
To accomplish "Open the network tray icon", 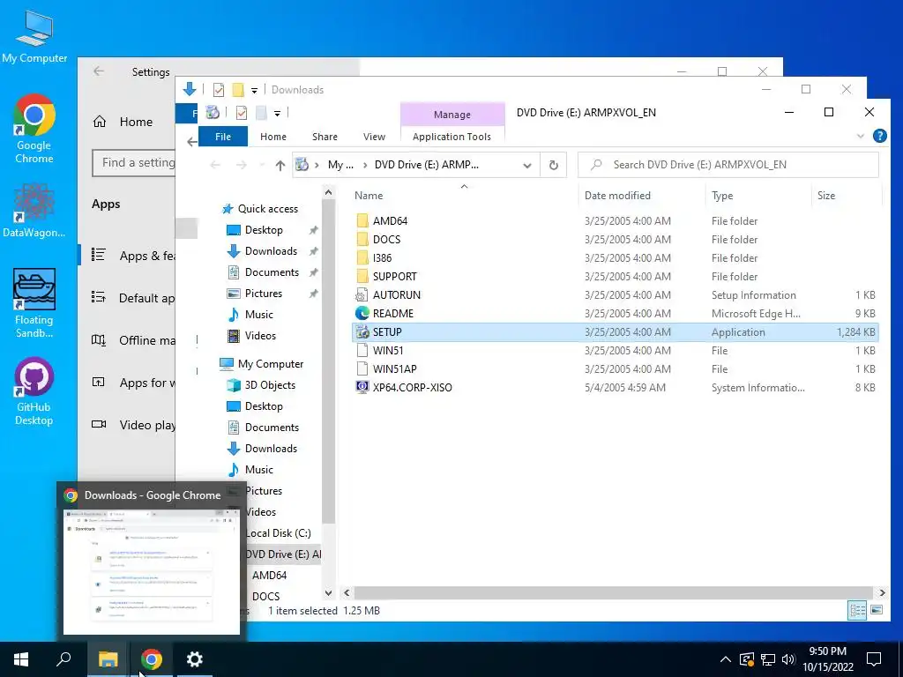I will (768, 659).
